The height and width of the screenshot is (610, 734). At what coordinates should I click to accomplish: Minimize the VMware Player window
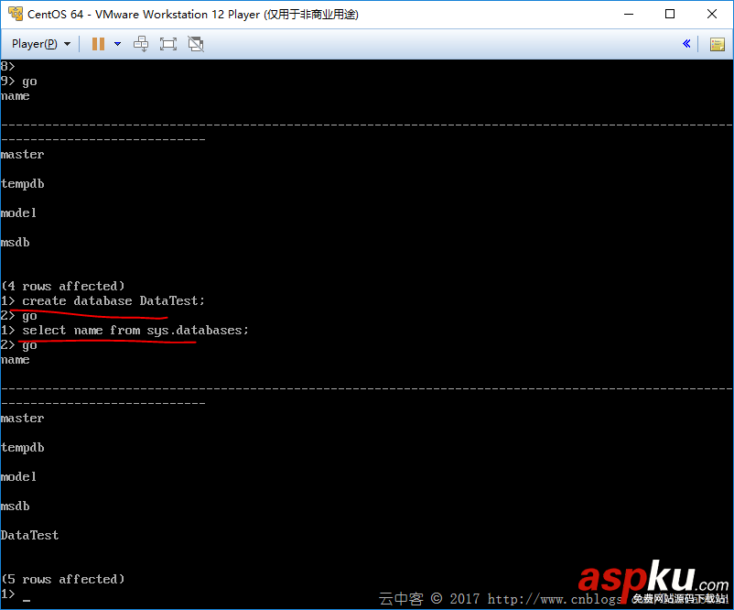click(x=629, y=14)
